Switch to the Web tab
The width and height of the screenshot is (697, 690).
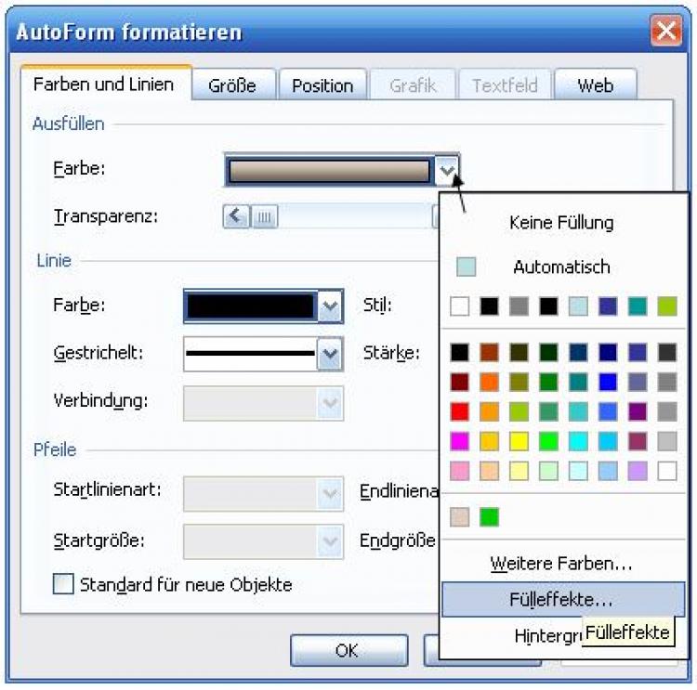pyautogui.click(x=595, y=85)
